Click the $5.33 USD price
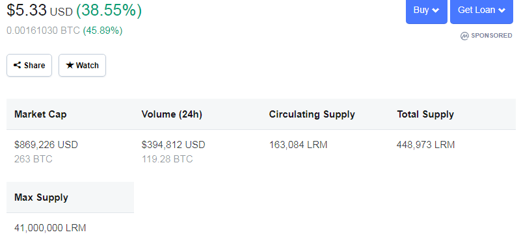 [40, 10]
